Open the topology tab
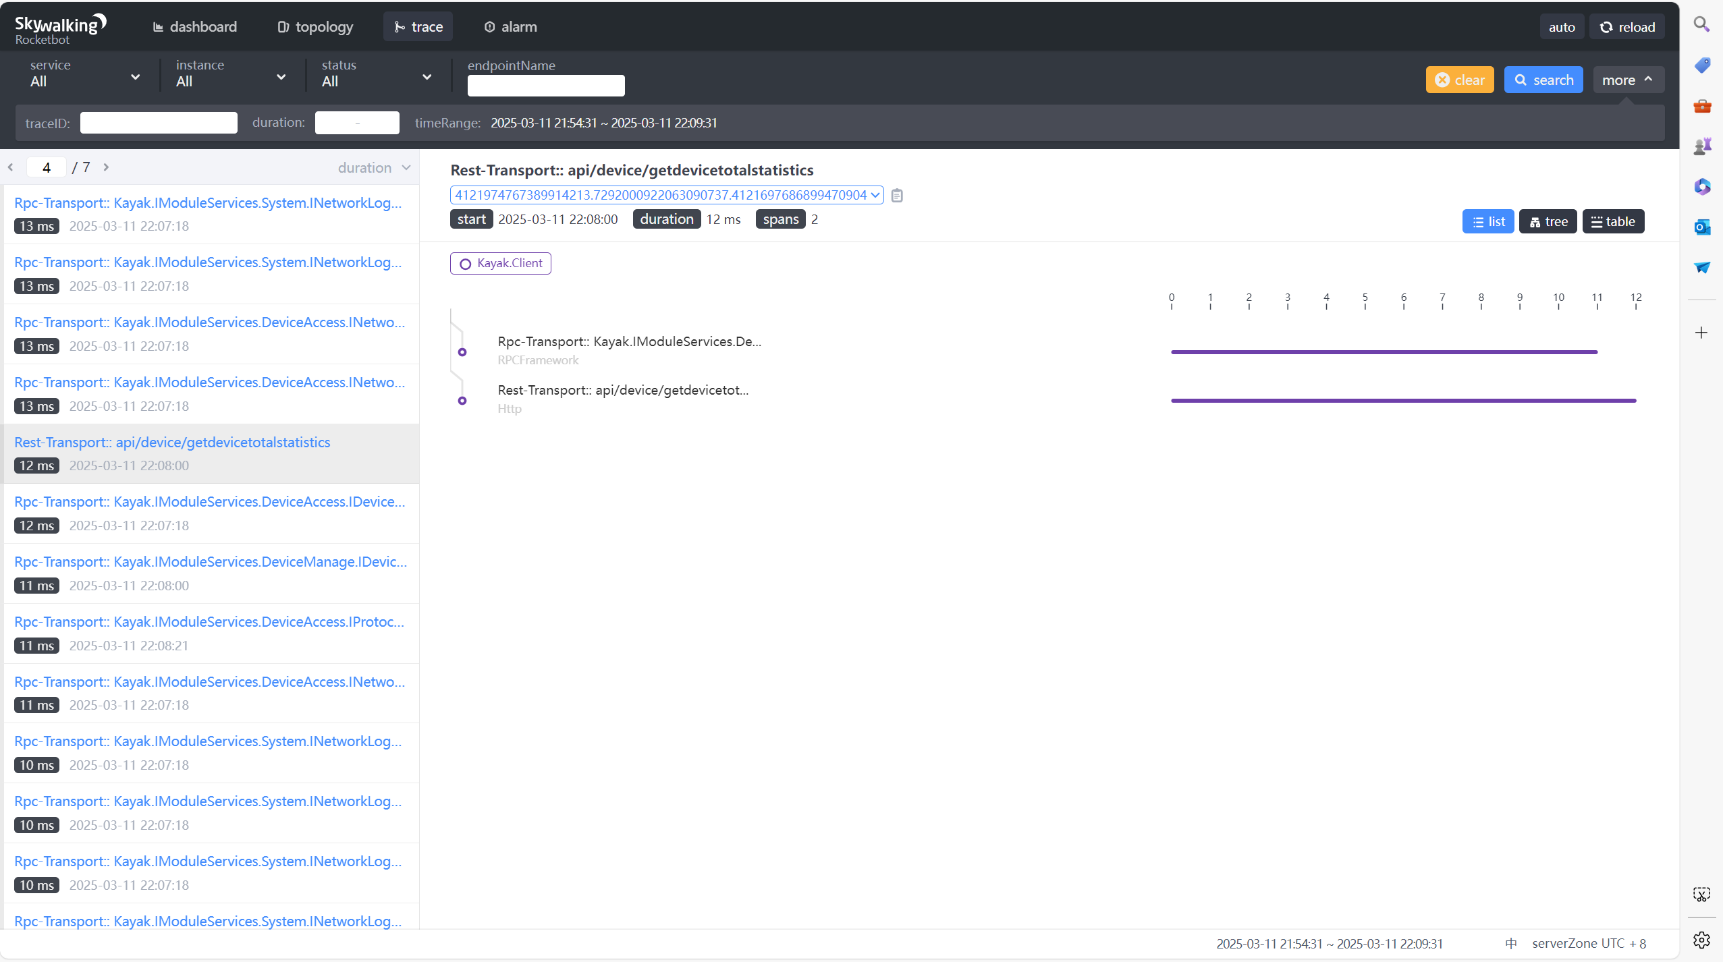The width and height of the screenshot is (1723, 962). 315,27
